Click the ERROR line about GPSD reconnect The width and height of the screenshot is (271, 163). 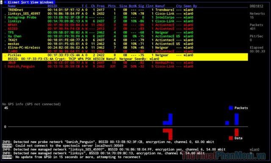click(71, 157)
